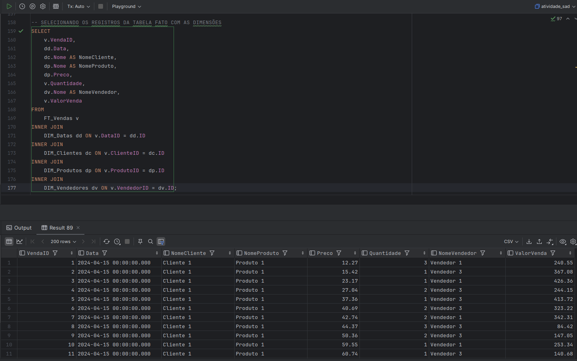Go to next page of results
The height and width of the screenshot is (361, 577).
tap(83, 241)
